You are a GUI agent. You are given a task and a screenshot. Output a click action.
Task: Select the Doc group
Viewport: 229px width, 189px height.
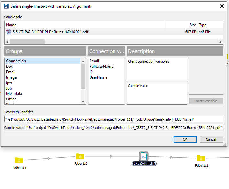tap(9, 67)
